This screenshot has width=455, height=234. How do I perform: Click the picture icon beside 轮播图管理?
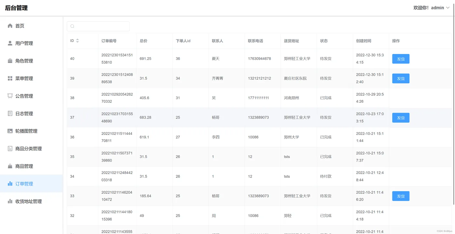(10, 131)
